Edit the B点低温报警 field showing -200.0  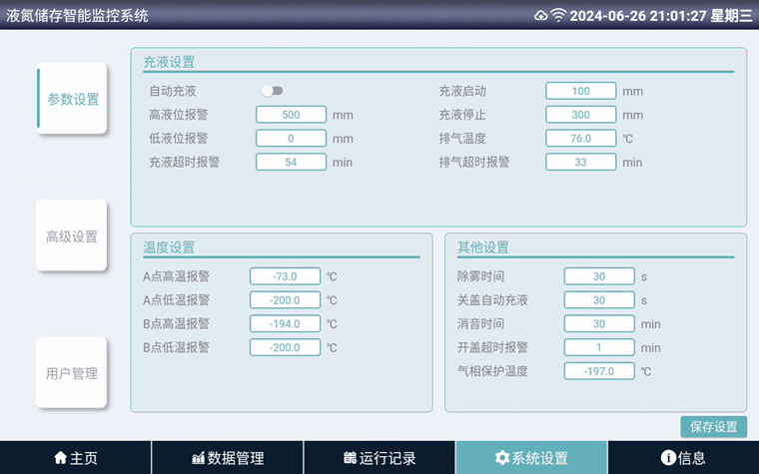[x=285, y=347]
